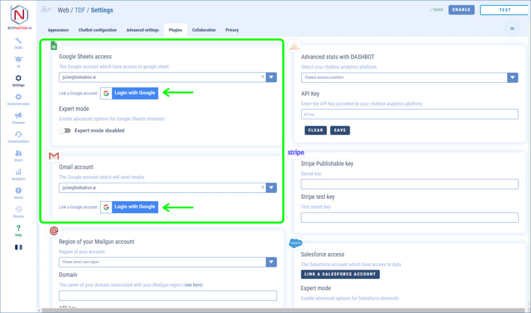Open the Mailgun region dropdown
Image resolution: width=531 pixels, height=313 pixels.
point(271,262)
